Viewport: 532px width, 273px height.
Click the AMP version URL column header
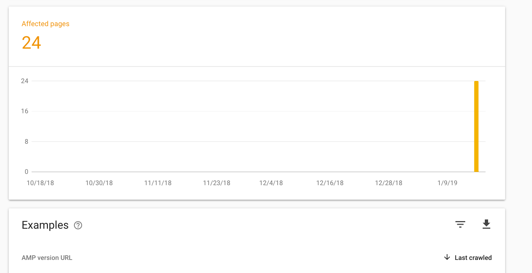(x=47, y=258)
